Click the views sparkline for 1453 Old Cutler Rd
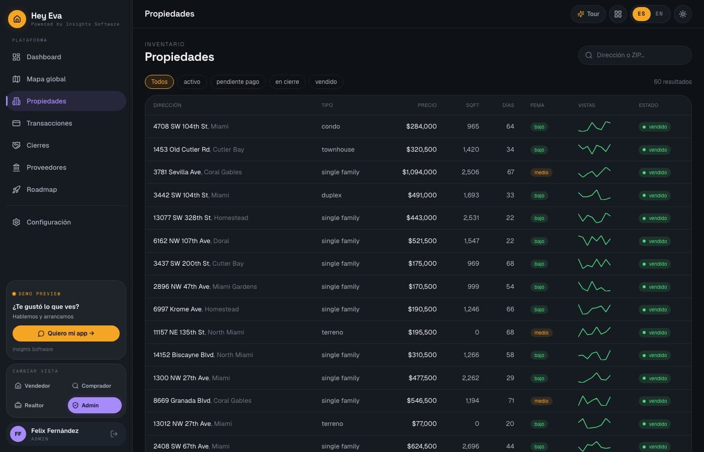 [594, 149]
